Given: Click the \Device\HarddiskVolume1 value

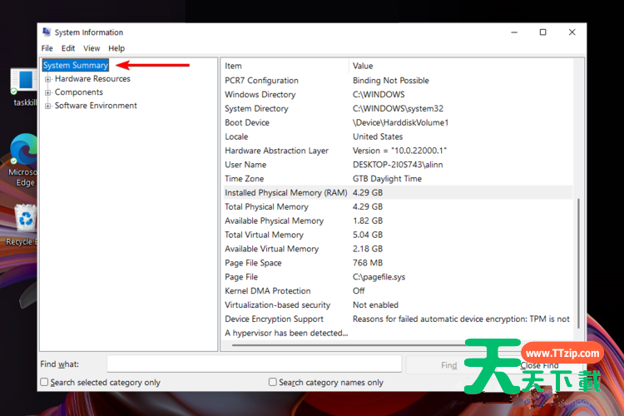Looking at the screenshot, I should click(x=400, y=122).
